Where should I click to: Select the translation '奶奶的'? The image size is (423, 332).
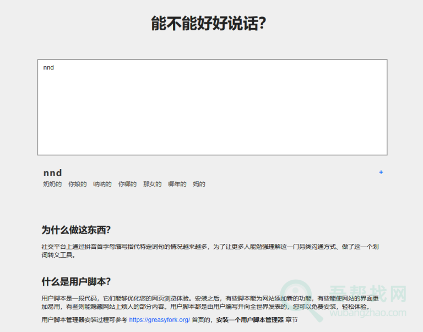pos(52,184)
